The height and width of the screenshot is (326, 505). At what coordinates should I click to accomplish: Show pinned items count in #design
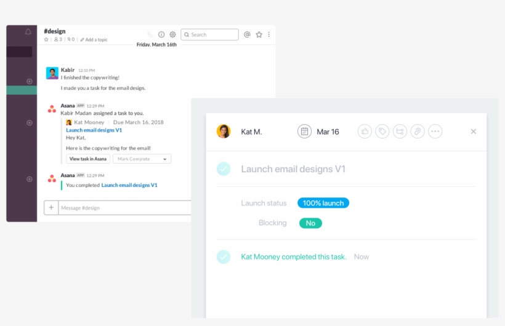[x=71, y=39]
